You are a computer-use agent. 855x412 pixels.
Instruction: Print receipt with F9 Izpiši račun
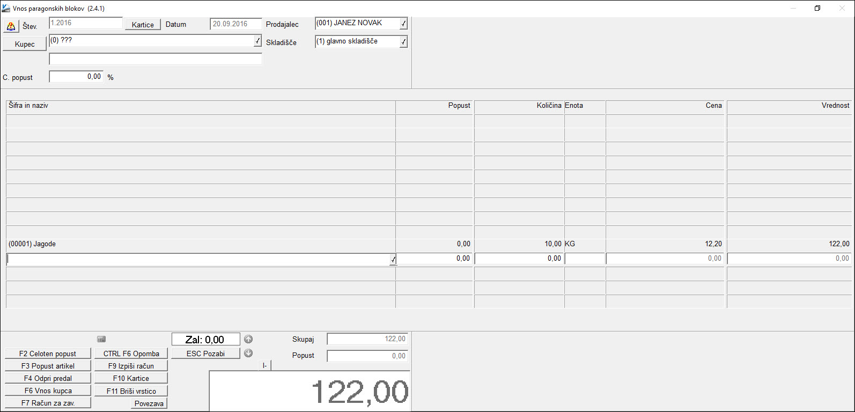(x=131, y=366)
